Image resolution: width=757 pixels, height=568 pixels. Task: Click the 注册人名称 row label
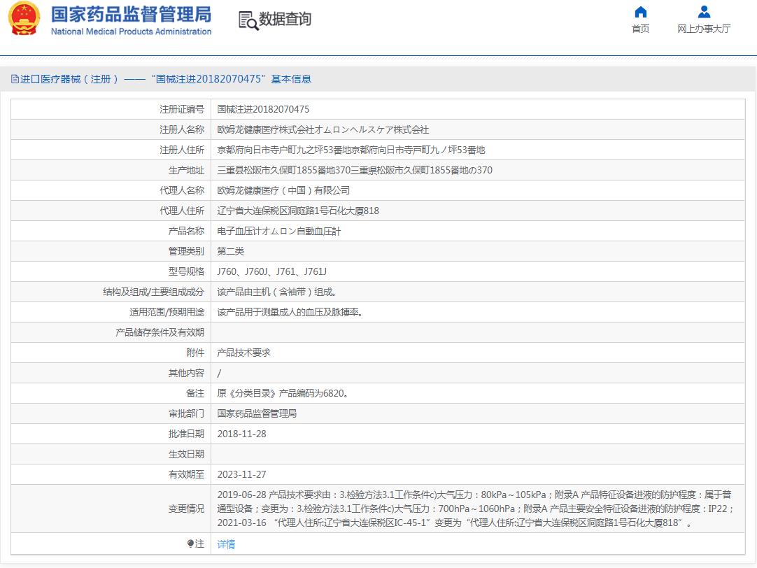coord(182,129)
